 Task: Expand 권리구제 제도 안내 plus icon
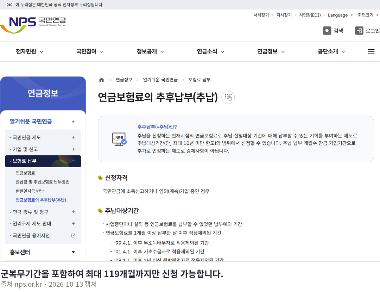coord(73,223)
